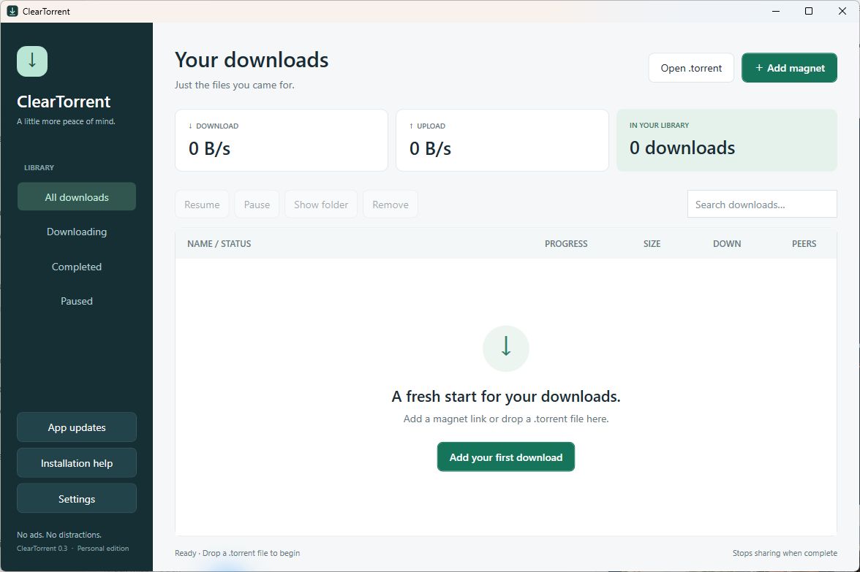
Task: Click the "No ads. No distractions." text
Action: click(x=59, y=535)
